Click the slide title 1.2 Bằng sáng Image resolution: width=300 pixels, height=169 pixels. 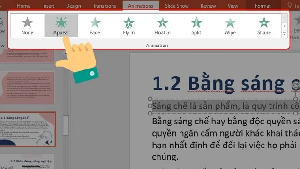click(226, 84)
